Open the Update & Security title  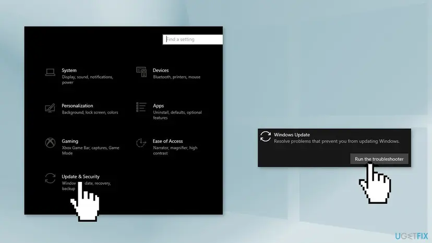81,177
